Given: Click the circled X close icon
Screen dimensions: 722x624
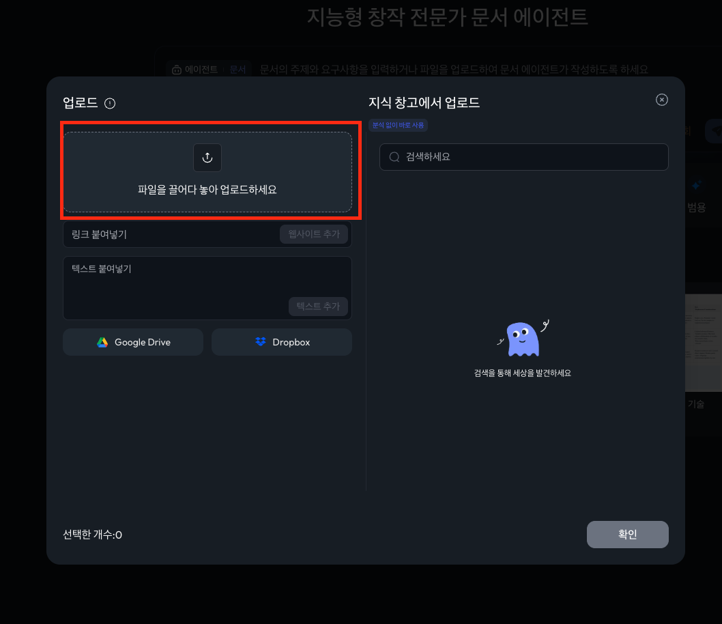Looking at the screenshot, I should pos(661,99).
